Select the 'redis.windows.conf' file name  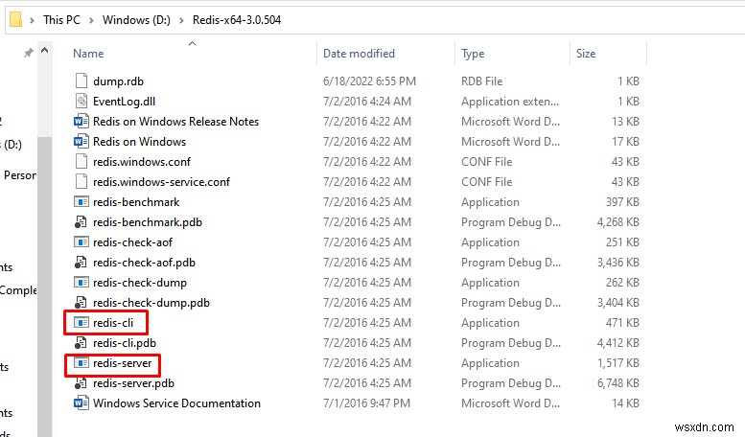tap(142, 162)
